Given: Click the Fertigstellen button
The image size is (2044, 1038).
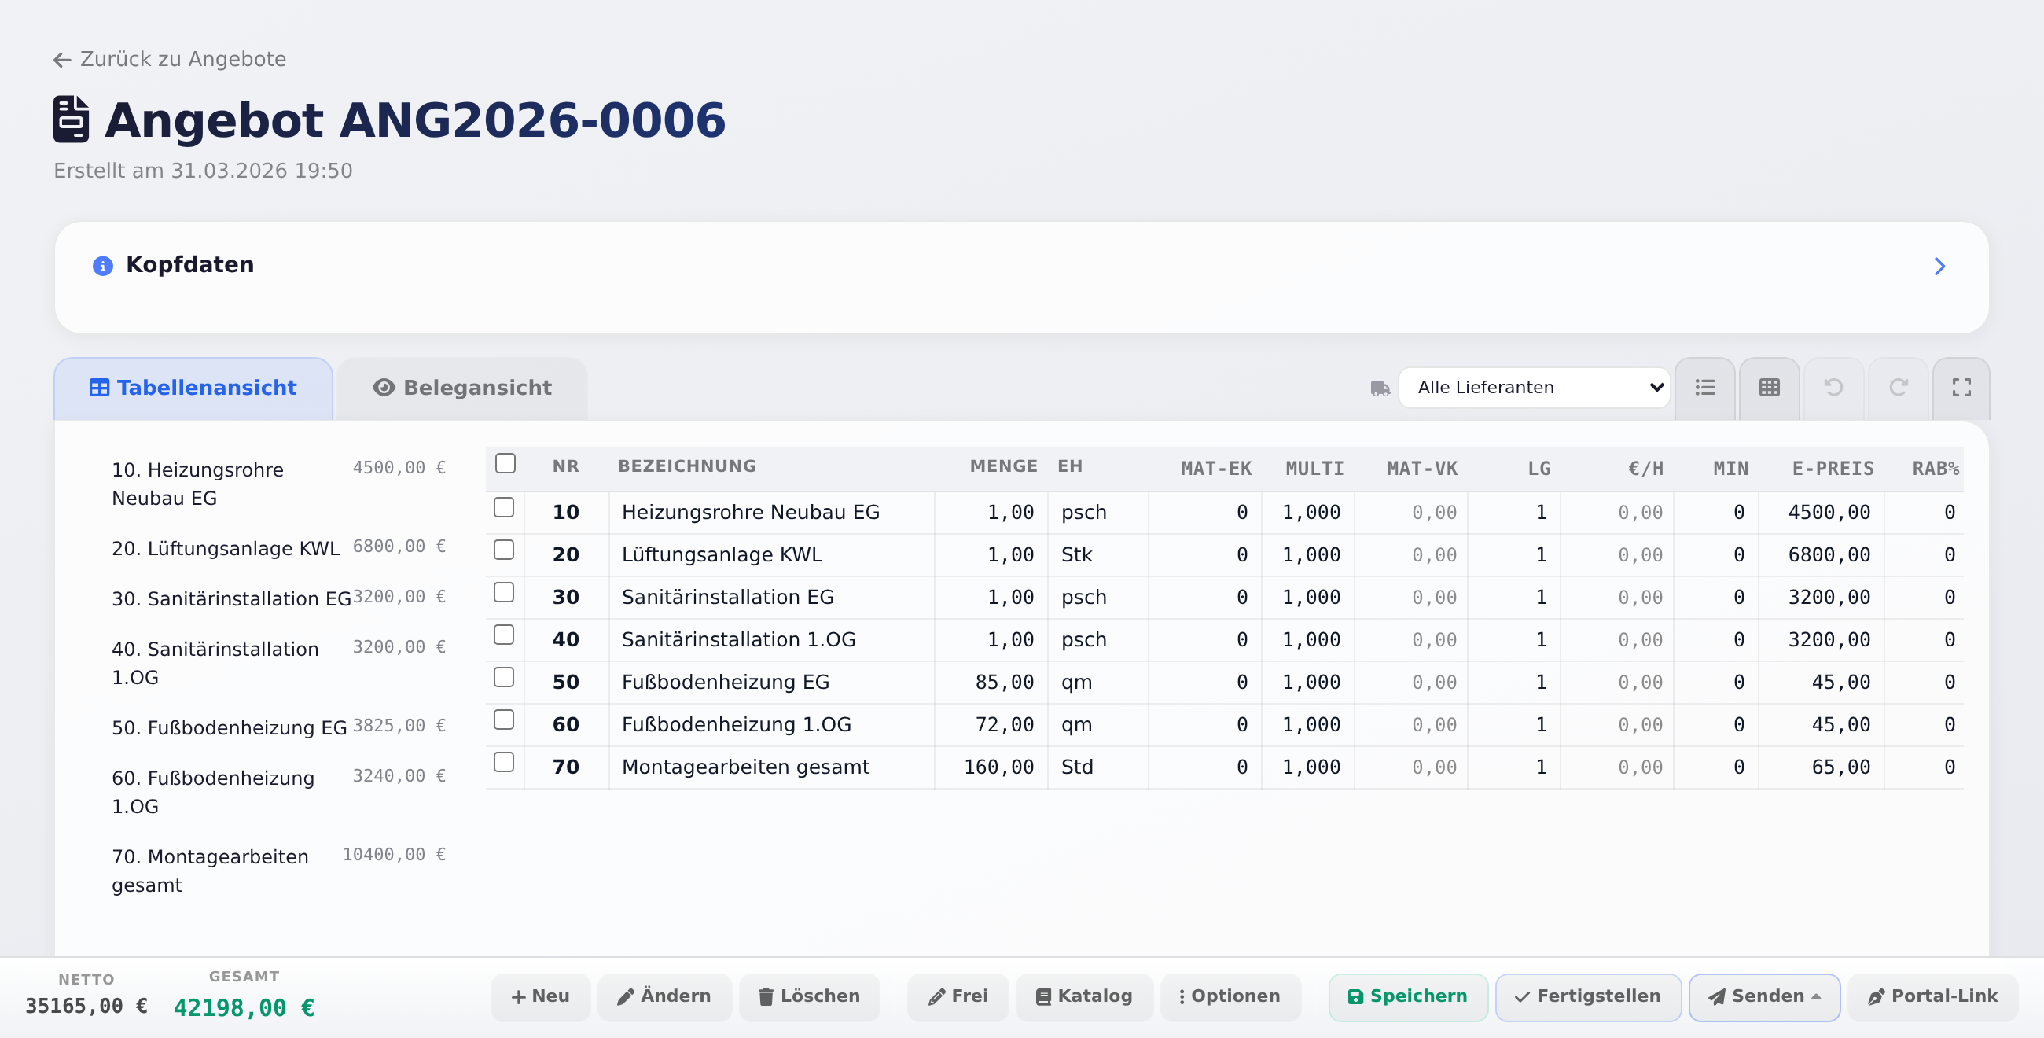Looking at the screenshot, I should (x=1588, y=997).
